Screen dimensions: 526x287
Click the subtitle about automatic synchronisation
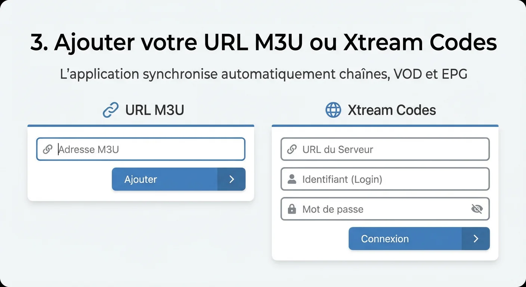pos(263,74)
